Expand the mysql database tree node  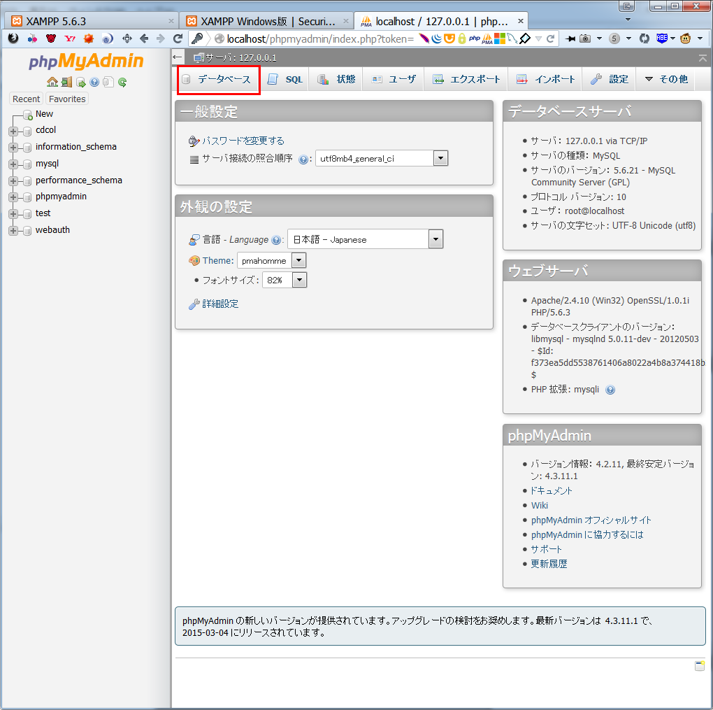pos(13,164)
